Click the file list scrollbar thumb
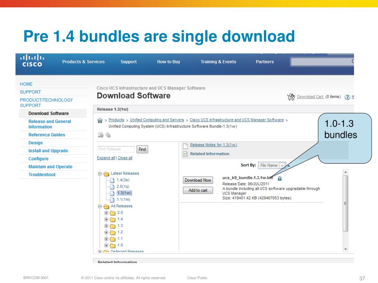The image size is (378, 283). [346, 203]
